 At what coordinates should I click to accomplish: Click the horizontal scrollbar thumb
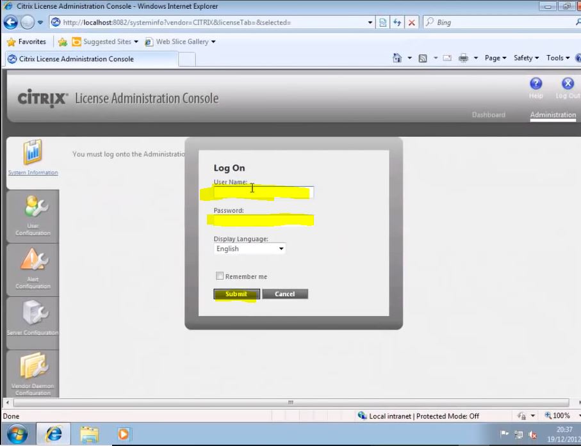click(291, 402)
